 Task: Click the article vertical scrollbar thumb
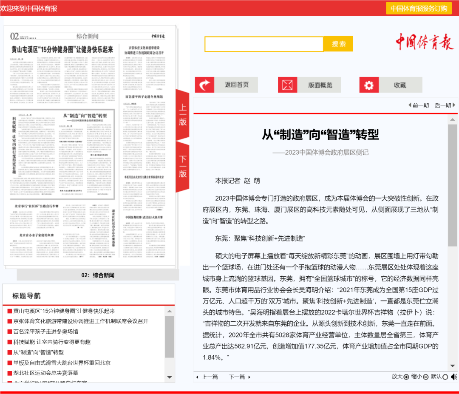pos(453,185)
